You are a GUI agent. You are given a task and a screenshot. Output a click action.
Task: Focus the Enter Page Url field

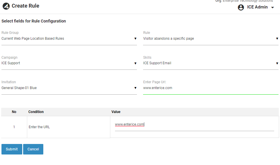[211, 88]
